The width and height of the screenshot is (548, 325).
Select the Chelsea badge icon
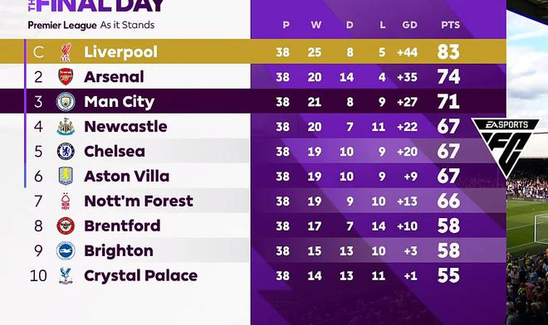(66, 151)
